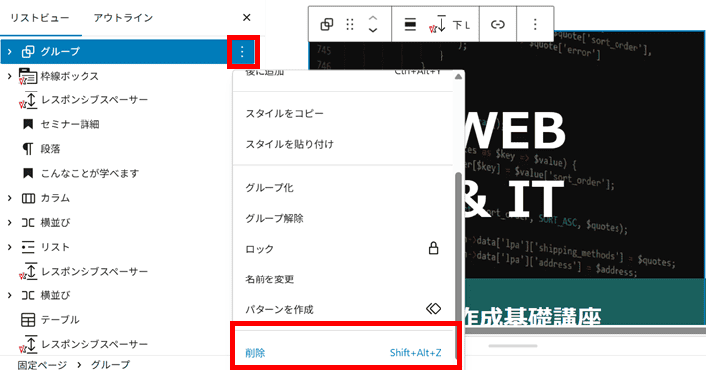Switch to アウトライン tab
This screenshot has width=706, height=370.
pos(123,18)
